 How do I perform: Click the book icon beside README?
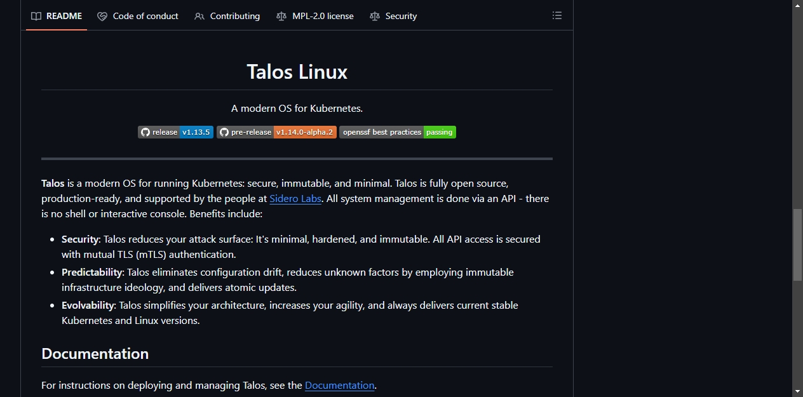tap(36, 16)
